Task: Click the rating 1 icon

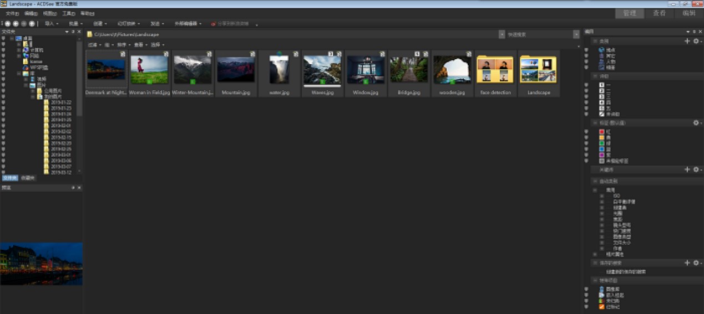Action: (x=601, y=85)
